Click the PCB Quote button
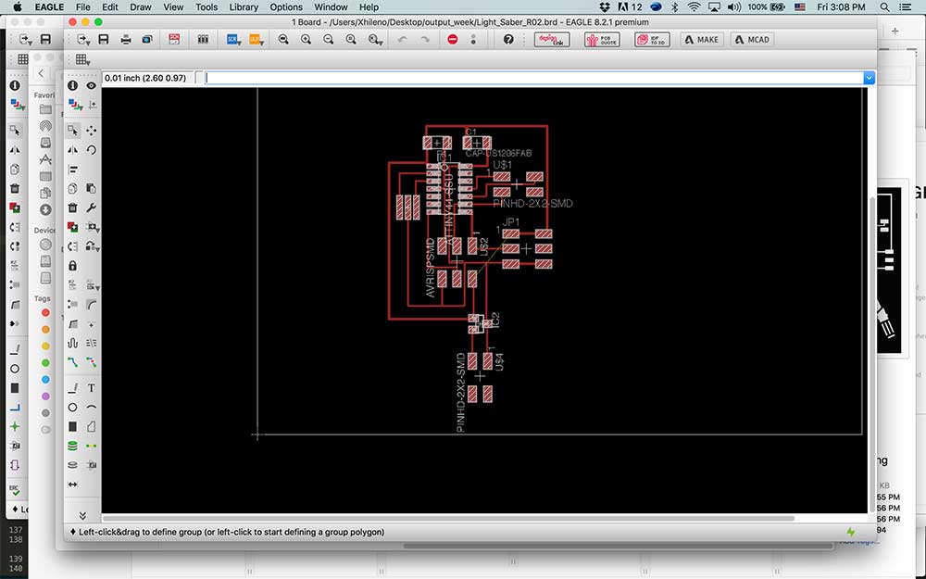 (x=602, y=40)
